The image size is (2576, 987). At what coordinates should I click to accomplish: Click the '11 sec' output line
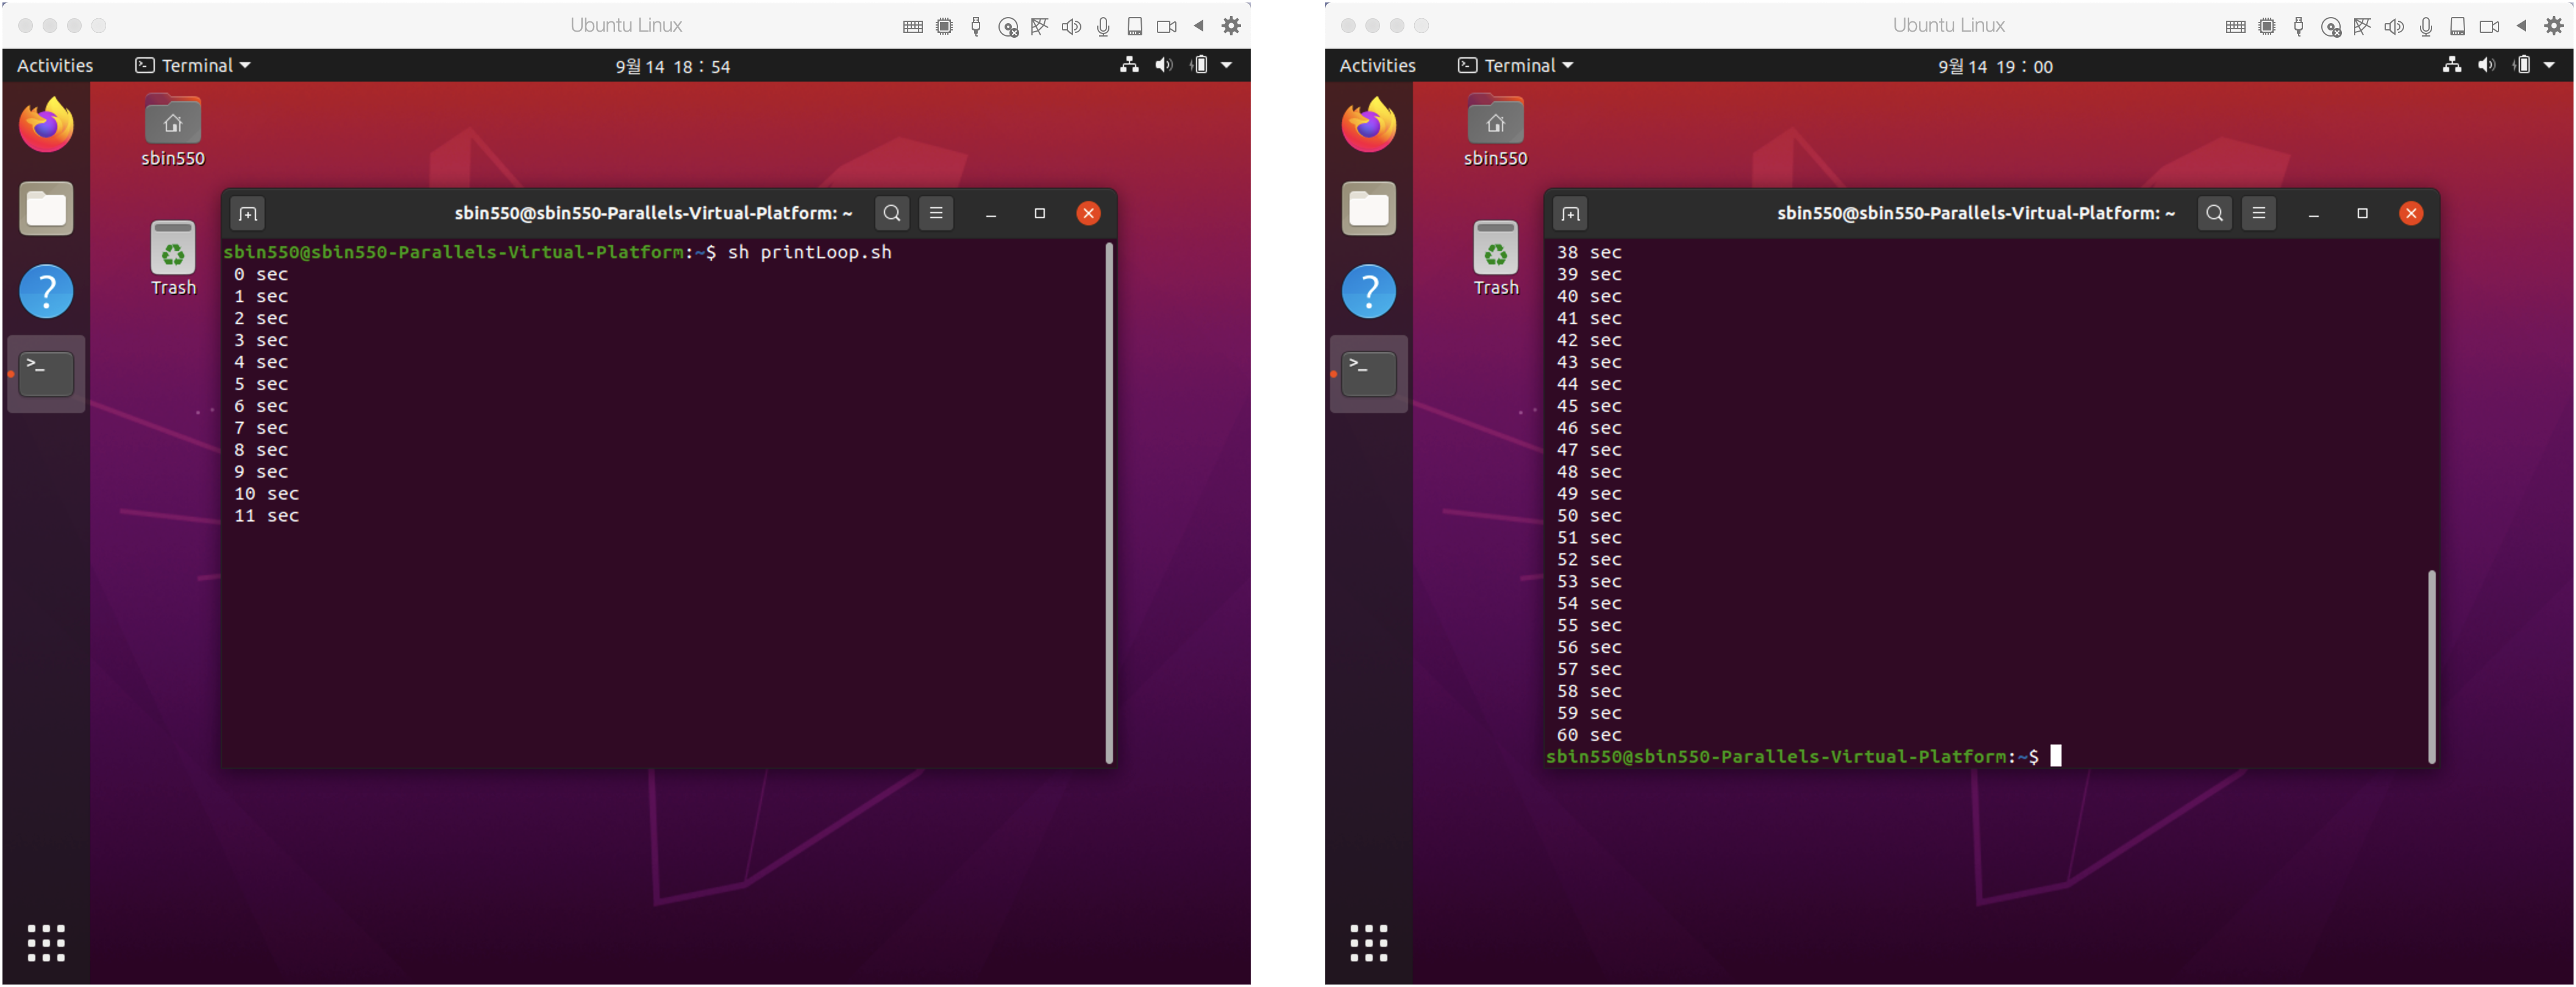266,516
